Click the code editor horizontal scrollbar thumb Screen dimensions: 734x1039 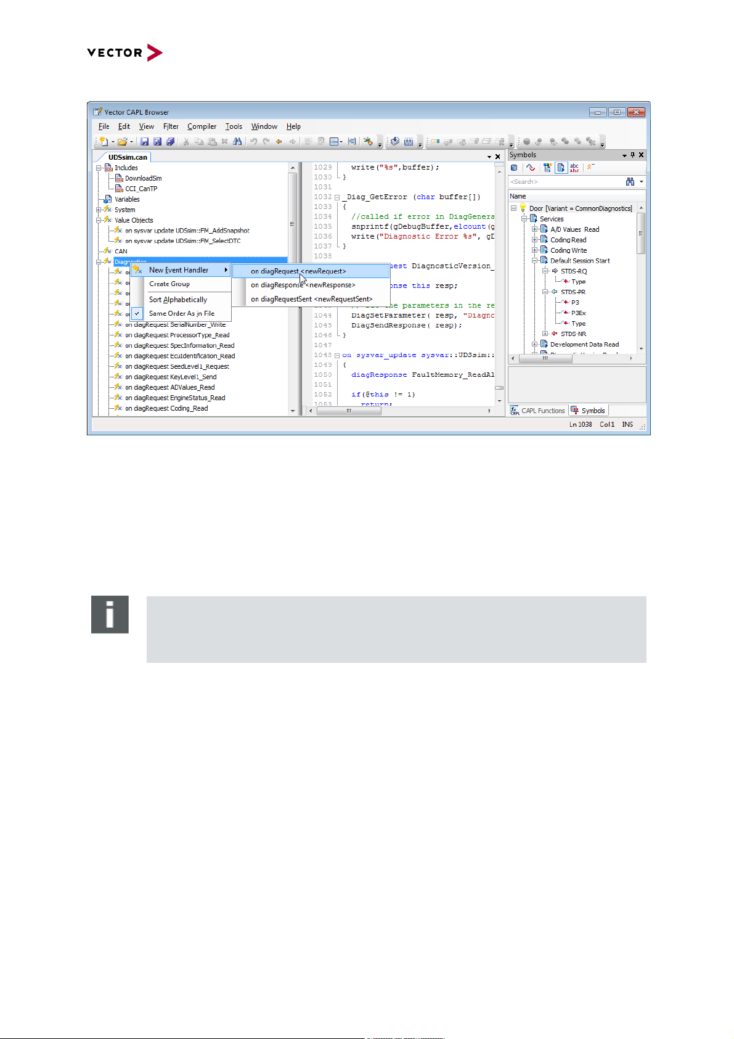pos(349,411)
